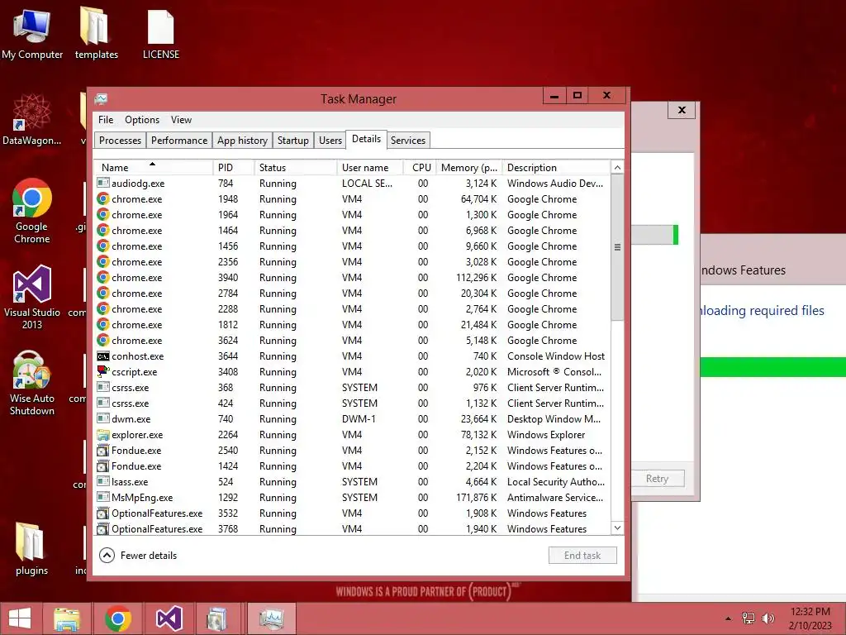Sort by PID column header
Screen dimensions: 846x635
coord(234,167)
